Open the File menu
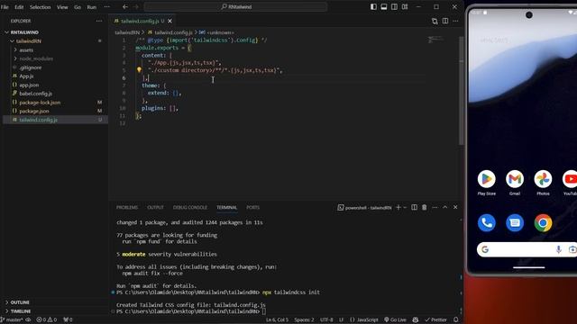Screen dimensions: 577x324 5,7
